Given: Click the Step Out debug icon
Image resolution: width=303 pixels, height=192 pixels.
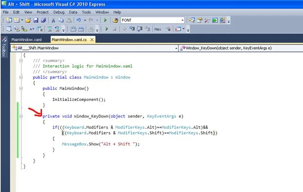Looking at the screenshot, I should [147, 29].
